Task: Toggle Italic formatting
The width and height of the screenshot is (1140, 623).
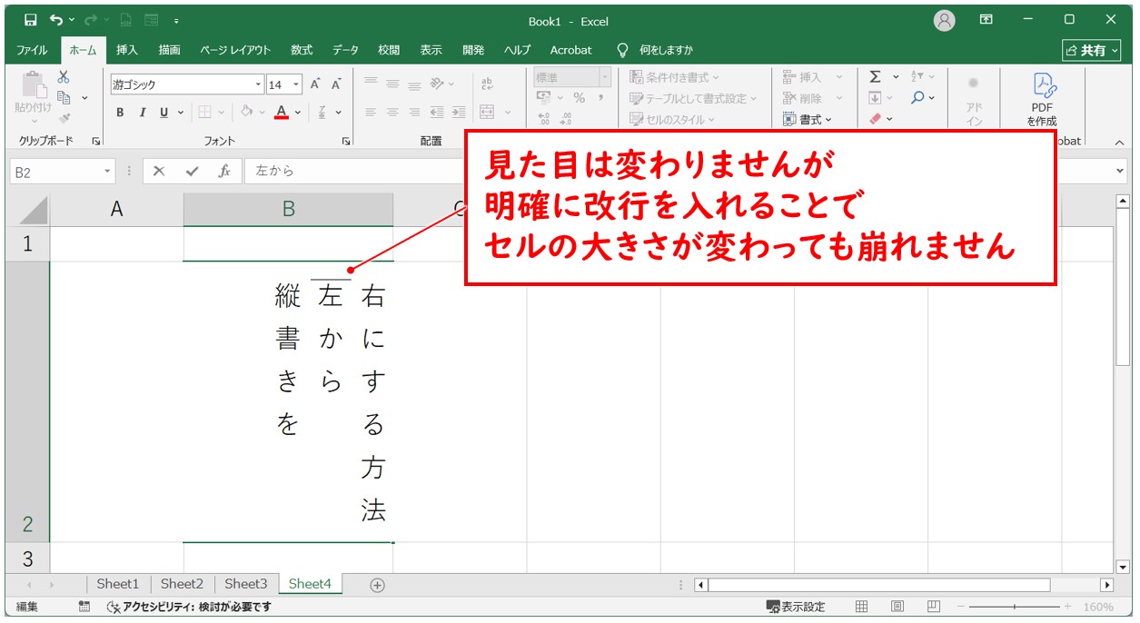Action: pos(142,113)
